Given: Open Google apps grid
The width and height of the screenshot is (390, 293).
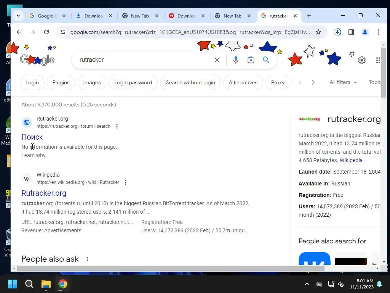Looking at the screenshot, I should pos(378,60).
